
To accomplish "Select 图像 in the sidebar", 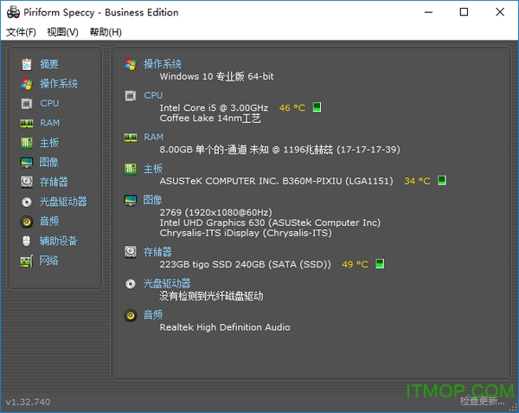I will [49, 162].
